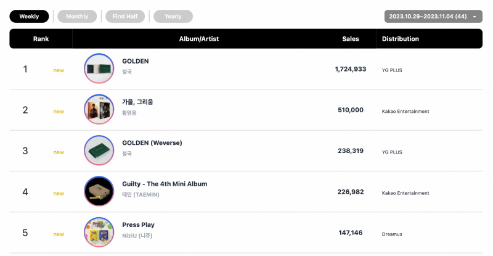This screenshot has width=493, height=256.
Task: Click the artist name NiziU (니쥬)
Action: (x=137, y=236)
